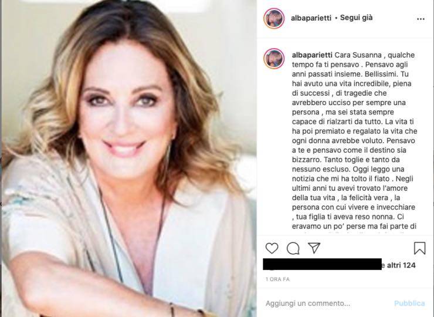Image resolution: width=434 pixels, height=317 pixels.
Task: View likes list via 'altri 124'
Action: pyautogui.click(x=401, y=265)
